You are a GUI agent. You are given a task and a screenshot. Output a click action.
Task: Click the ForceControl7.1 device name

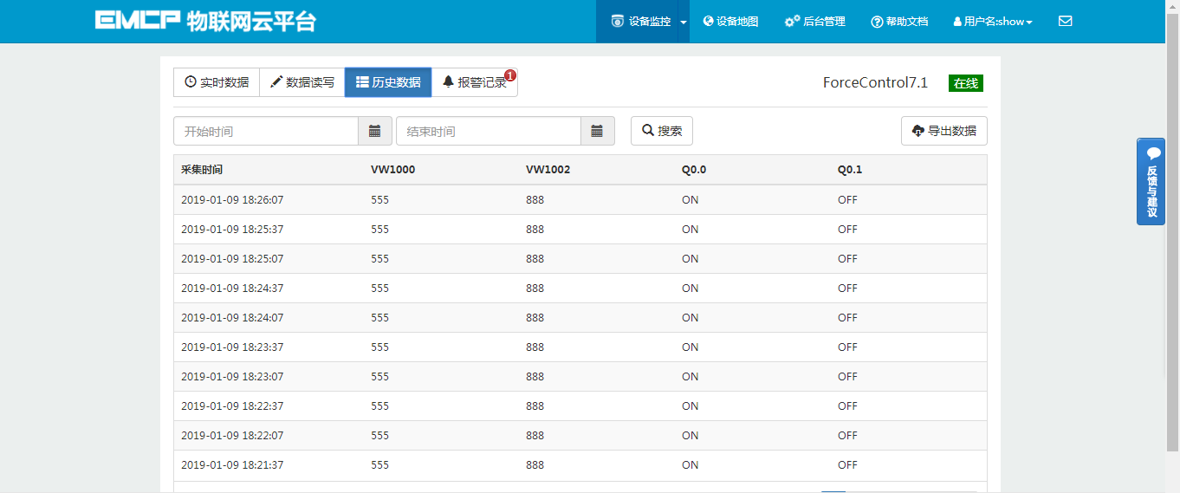coord(875,83)
